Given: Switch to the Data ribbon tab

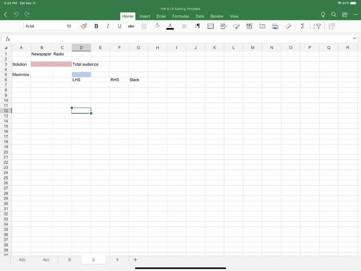Looking at the screenshot, I should click(x=200, y=16).
